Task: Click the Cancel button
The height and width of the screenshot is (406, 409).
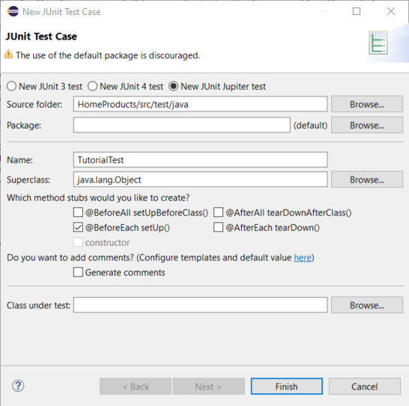Action: 364,387
